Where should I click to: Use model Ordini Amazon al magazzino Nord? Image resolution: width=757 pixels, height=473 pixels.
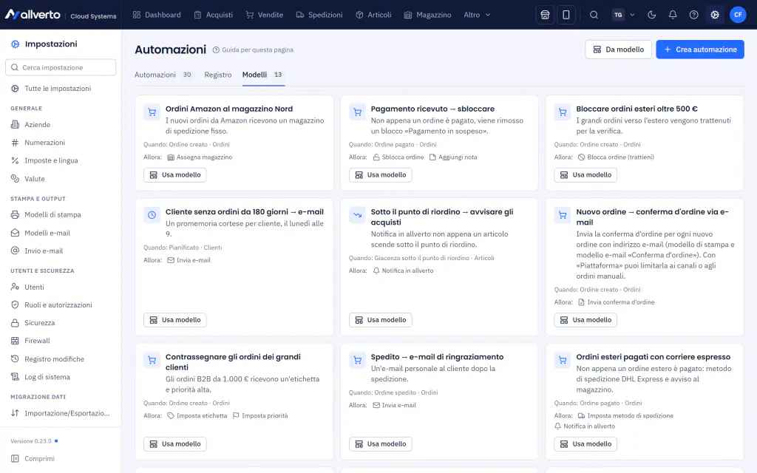pyautogui.click(x=174, y=174)
